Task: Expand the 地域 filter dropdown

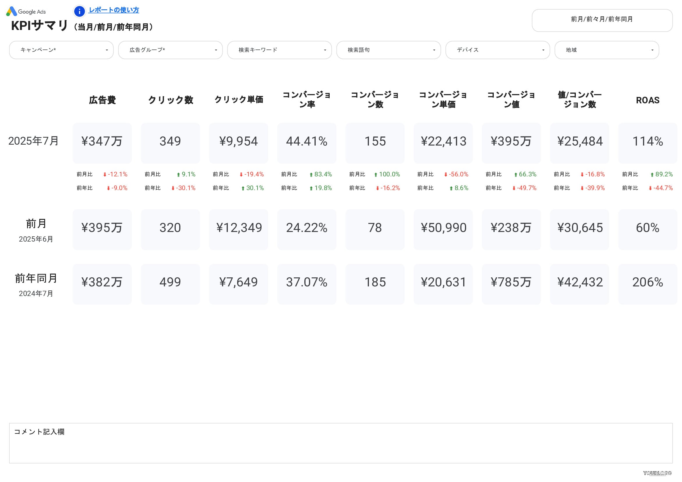Action: click(607, 50)
